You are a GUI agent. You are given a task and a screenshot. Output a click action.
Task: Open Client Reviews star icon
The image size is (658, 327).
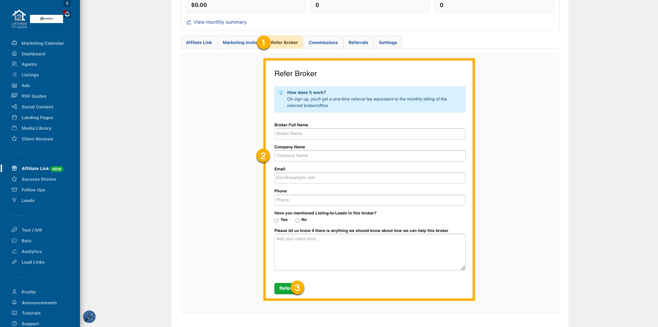point(14,139)
